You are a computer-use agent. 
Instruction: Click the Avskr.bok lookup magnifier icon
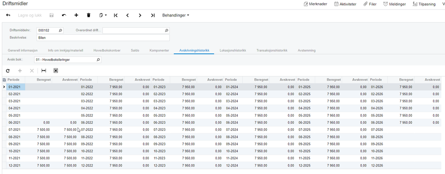(x=98, y=60)
